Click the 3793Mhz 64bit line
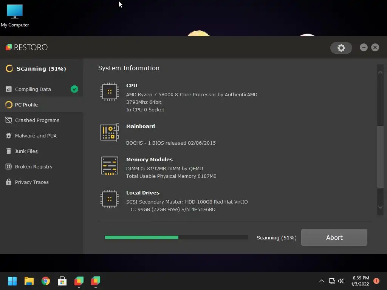The image size is (387, 290). pos(144,102)
